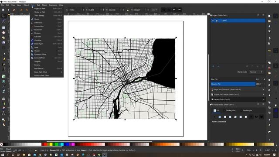Select the Selector arrow tool
This screenshot has height=157, width=279.
tap(3, 16)
